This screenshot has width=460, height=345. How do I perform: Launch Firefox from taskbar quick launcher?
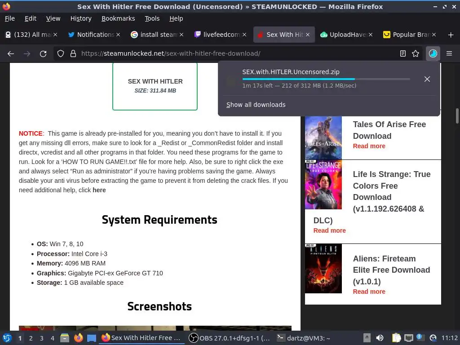click(78, 338)
